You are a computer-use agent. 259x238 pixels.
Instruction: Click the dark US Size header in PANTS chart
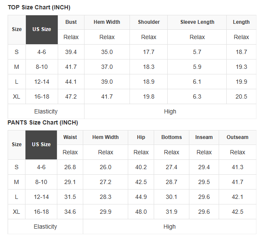click(x=41, y=145)
